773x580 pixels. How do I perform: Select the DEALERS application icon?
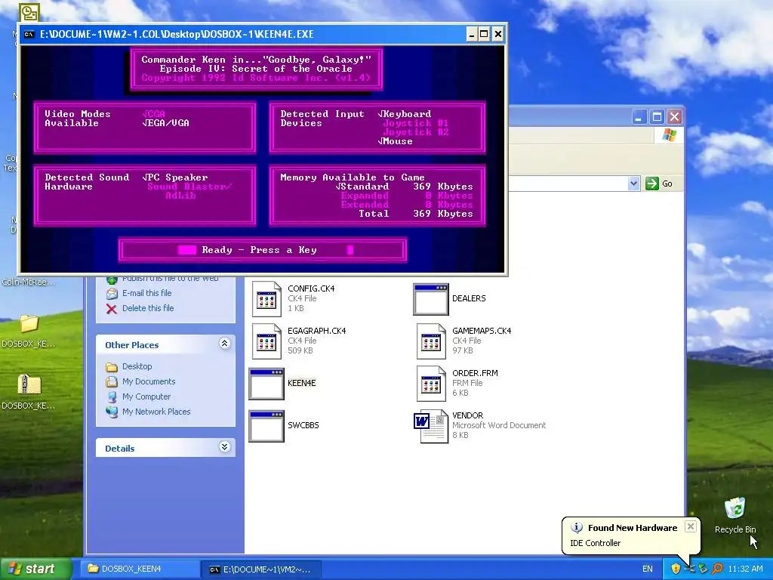click(x=431, y=299)
